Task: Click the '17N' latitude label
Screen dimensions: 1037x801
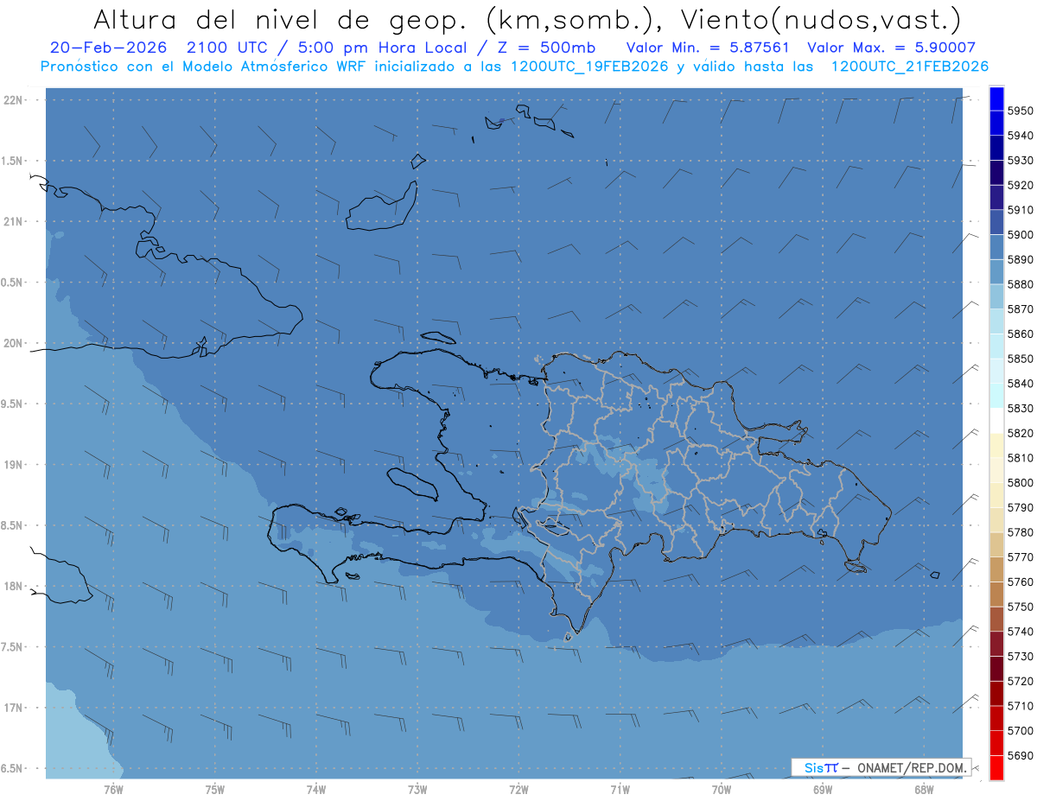Action: (x=14, y=708)
